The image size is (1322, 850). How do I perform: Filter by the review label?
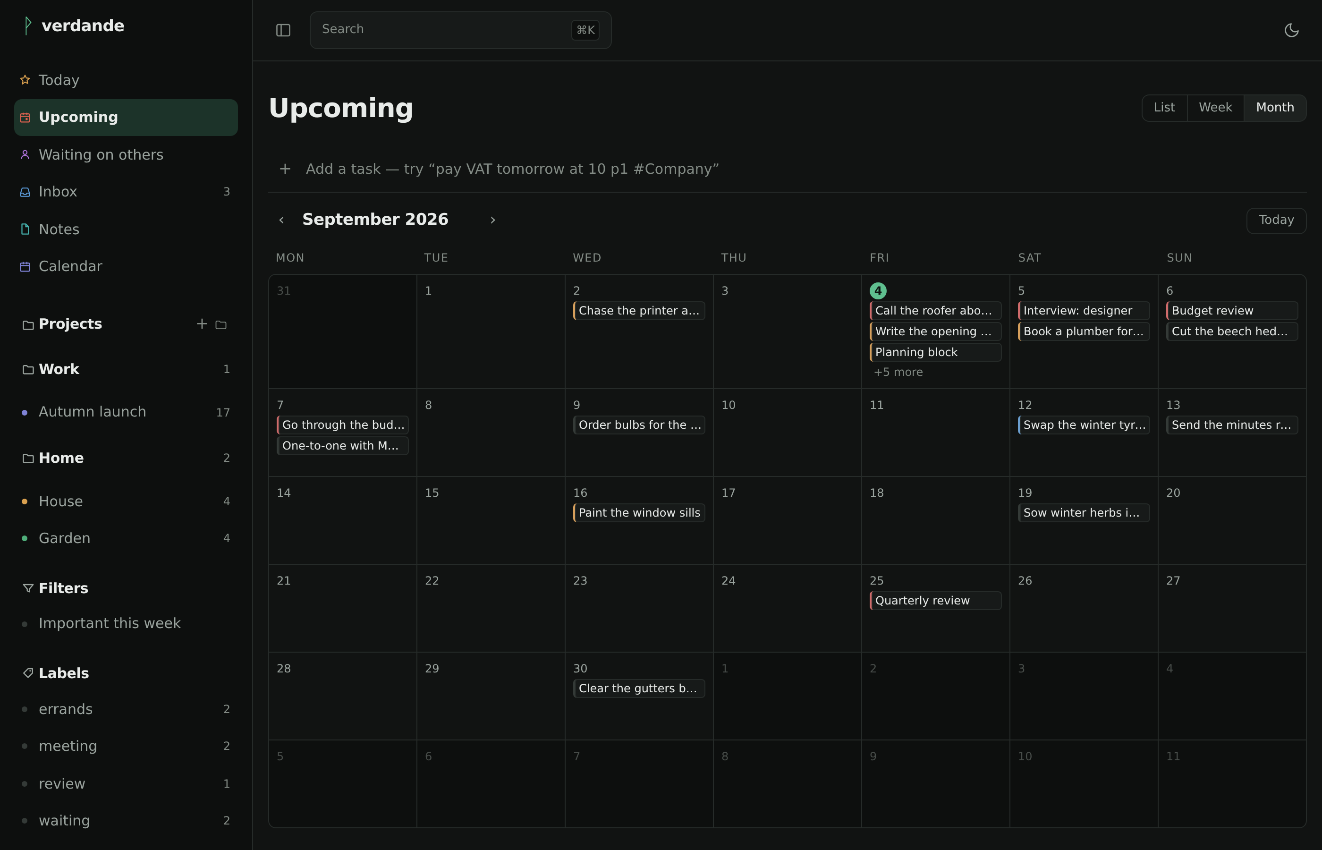pyautogui.click(x=126, y=784)
